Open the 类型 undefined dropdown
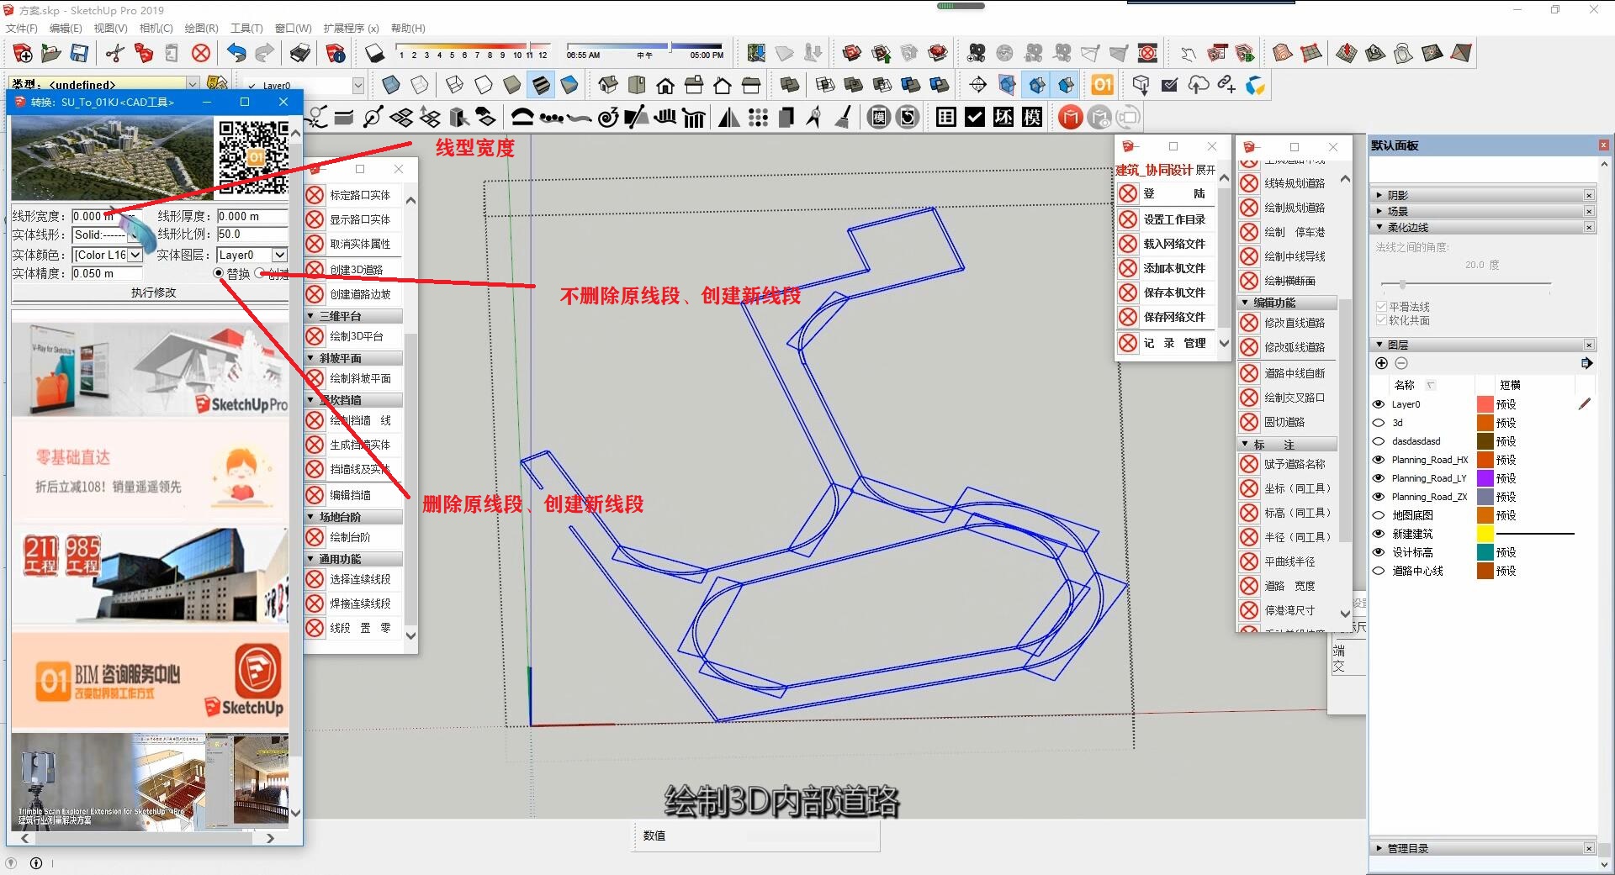Viewport: 1615px width, 875px height. point(193,84)
